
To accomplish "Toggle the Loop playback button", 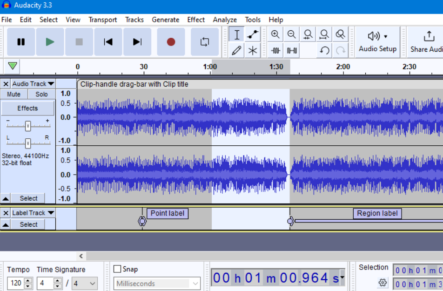I will (205, 42).
